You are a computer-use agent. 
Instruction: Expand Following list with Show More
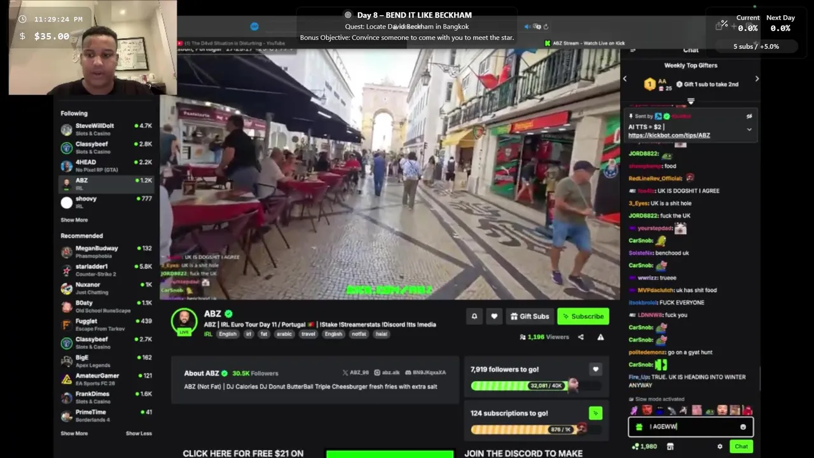[74, 220]
